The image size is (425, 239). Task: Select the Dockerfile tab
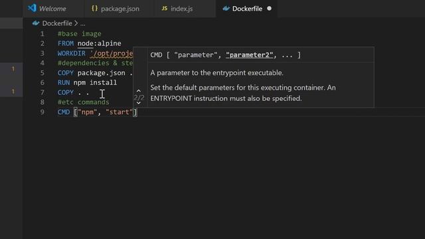click(247, 9)
